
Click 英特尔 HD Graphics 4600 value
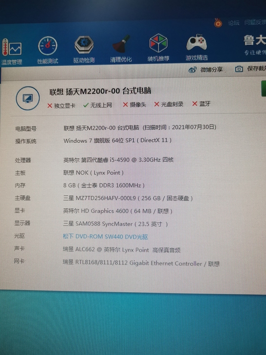(117, 211)
